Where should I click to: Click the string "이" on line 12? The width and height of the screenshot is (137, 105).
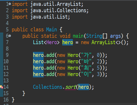pyautogui.click(x=86, y=74)
